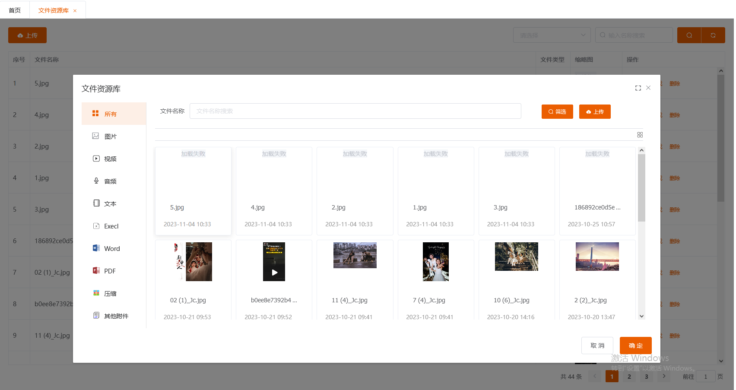Image resolution: width=736 pixels, height=390 pixels.
Task: Click the 图片 image category icon
Action: pos(96,136)
